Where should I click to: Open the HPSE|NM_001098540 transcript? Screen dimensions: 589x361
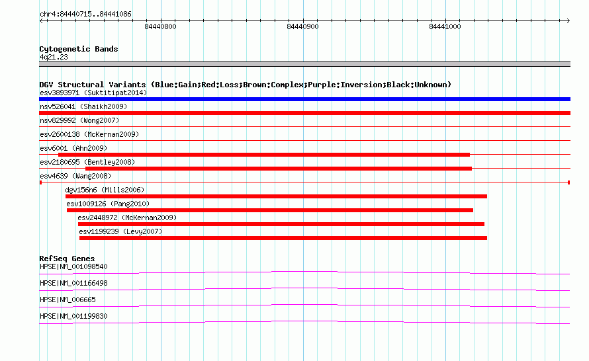(x=73, y=266)
